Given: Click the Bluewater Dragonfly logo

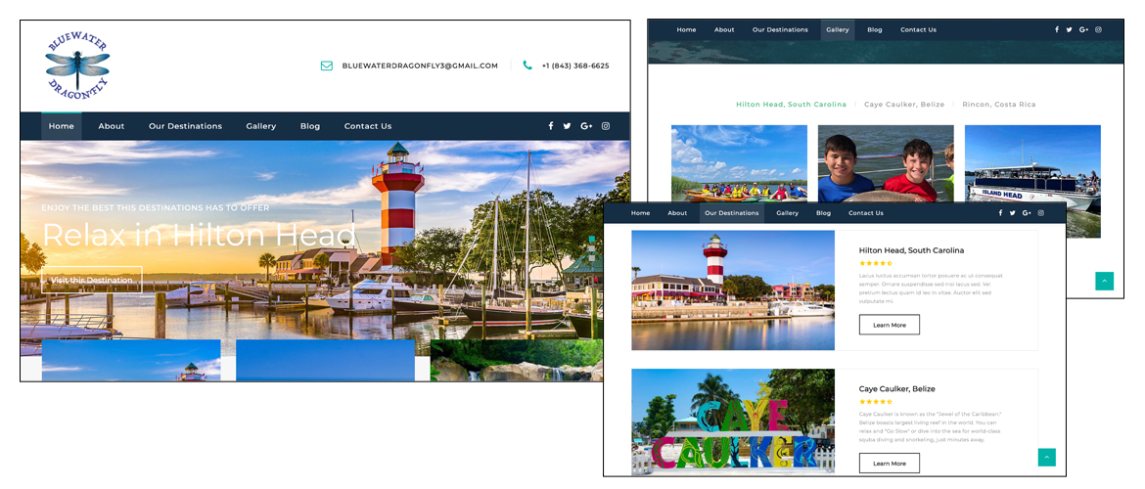Looking at the screenshot, I should click(x=77, y=66).
